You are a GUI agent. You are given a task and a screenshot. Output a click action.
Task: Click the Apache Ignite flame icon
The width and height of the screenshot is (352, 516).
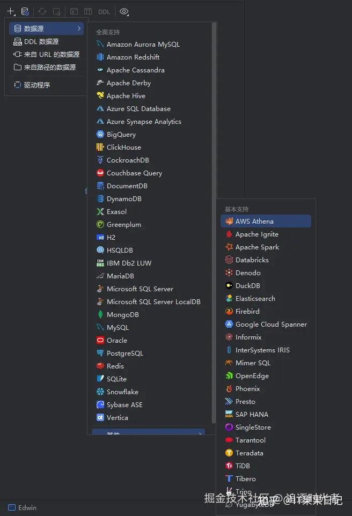(x=229, y=234)
